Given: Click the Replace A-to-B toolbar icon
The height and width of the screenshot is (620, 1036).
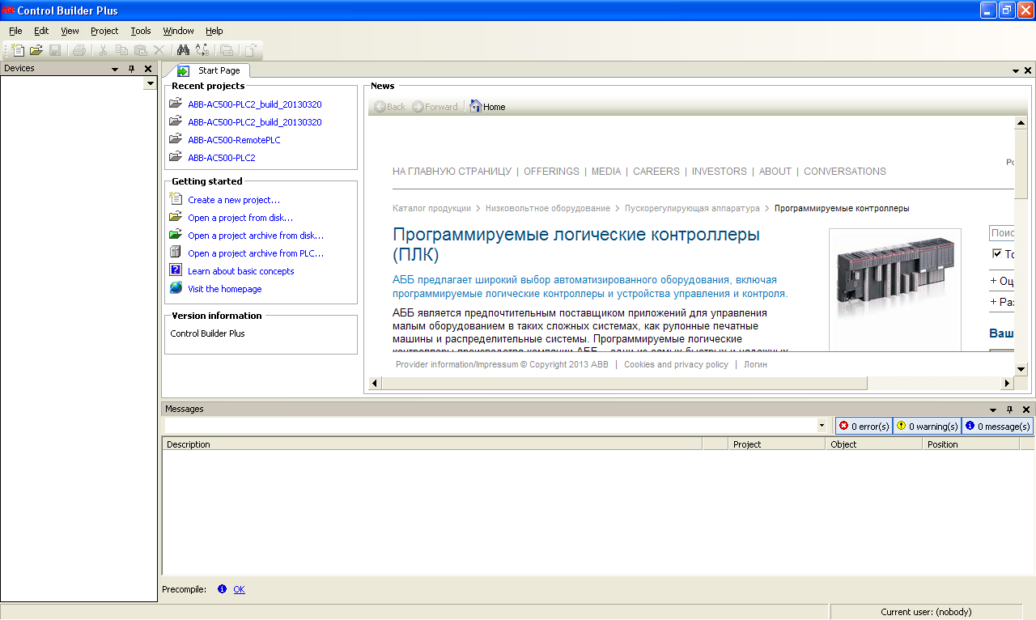Looking at the screenshot, I should click(x=202, y=50).
